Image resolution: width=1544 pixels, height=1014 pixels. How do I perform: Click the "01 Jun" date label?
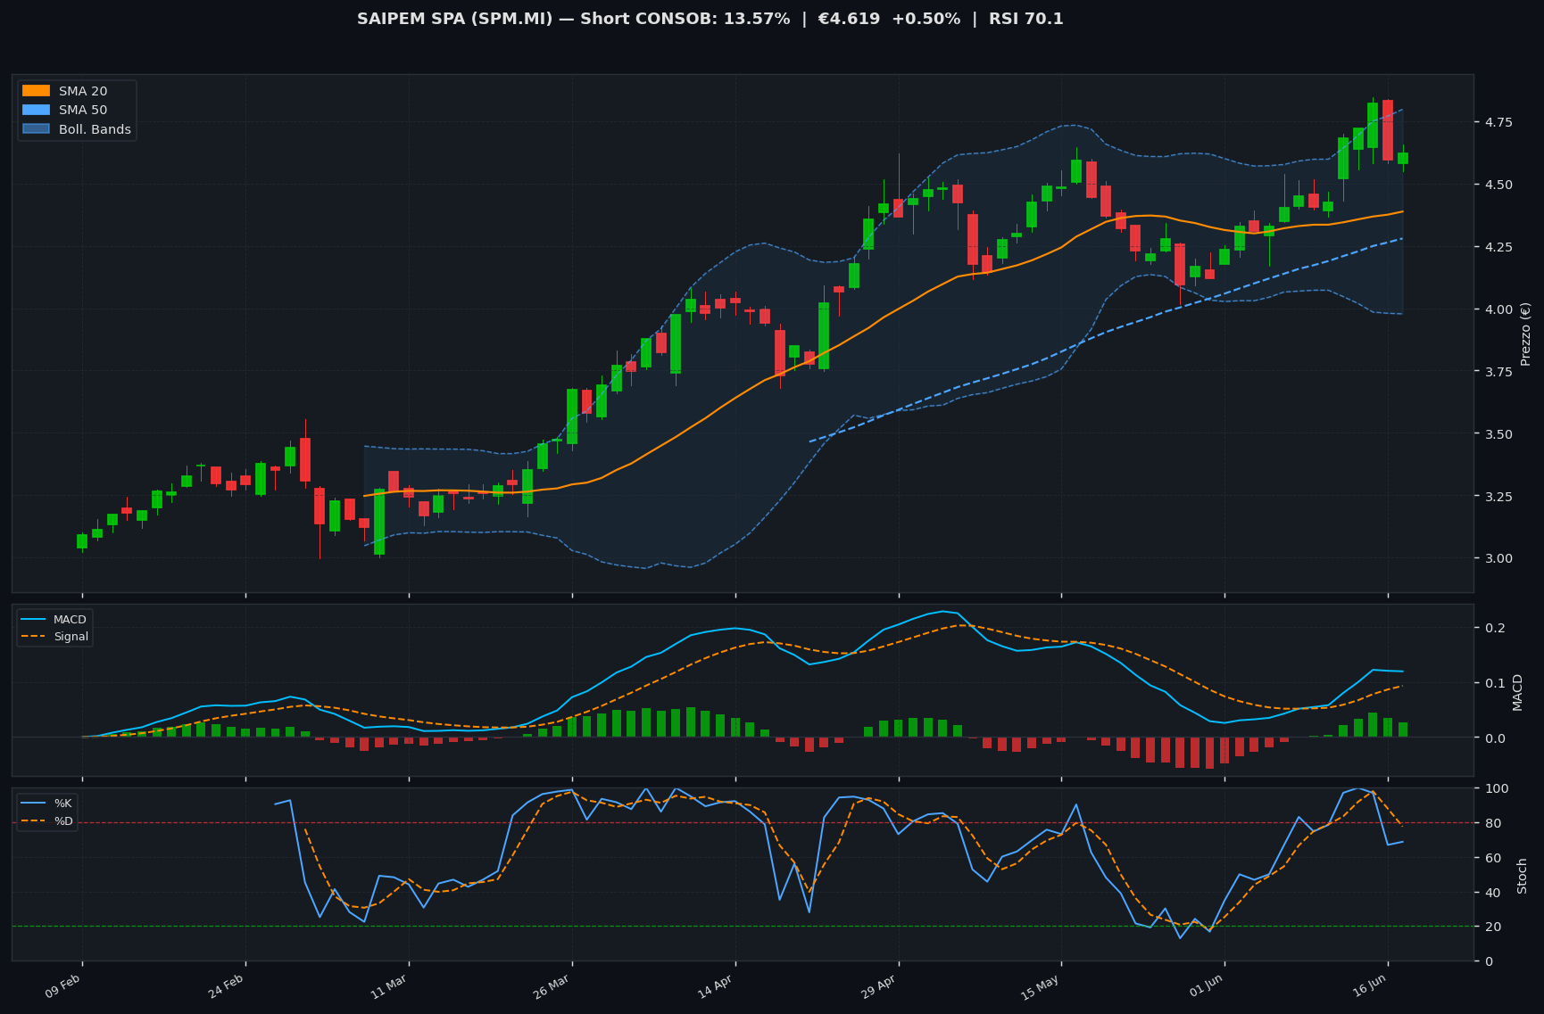[1206, 986]
